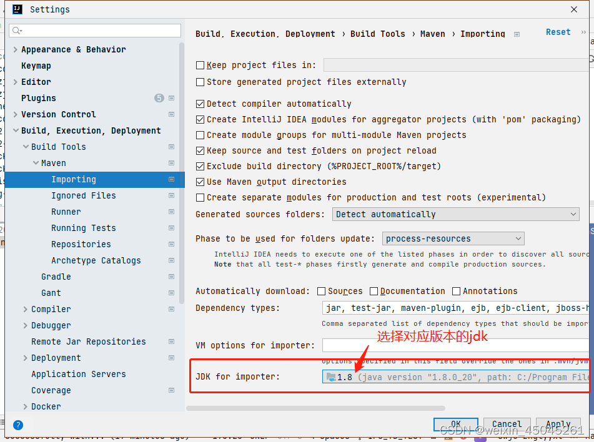The width and height of the screenshot is (594, 442).
Task: Disable Detect compiler automatically
Action: [200, 104]
